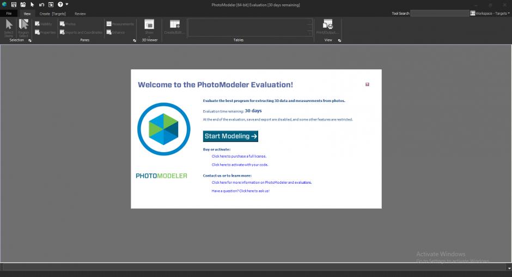Click the Tool Search input field

coord(440,14)
